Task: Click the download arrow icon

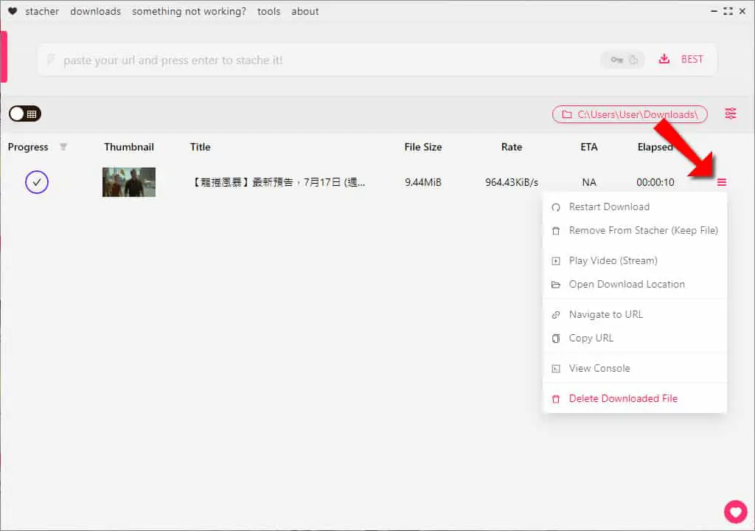Action: (x=664, y=59)
